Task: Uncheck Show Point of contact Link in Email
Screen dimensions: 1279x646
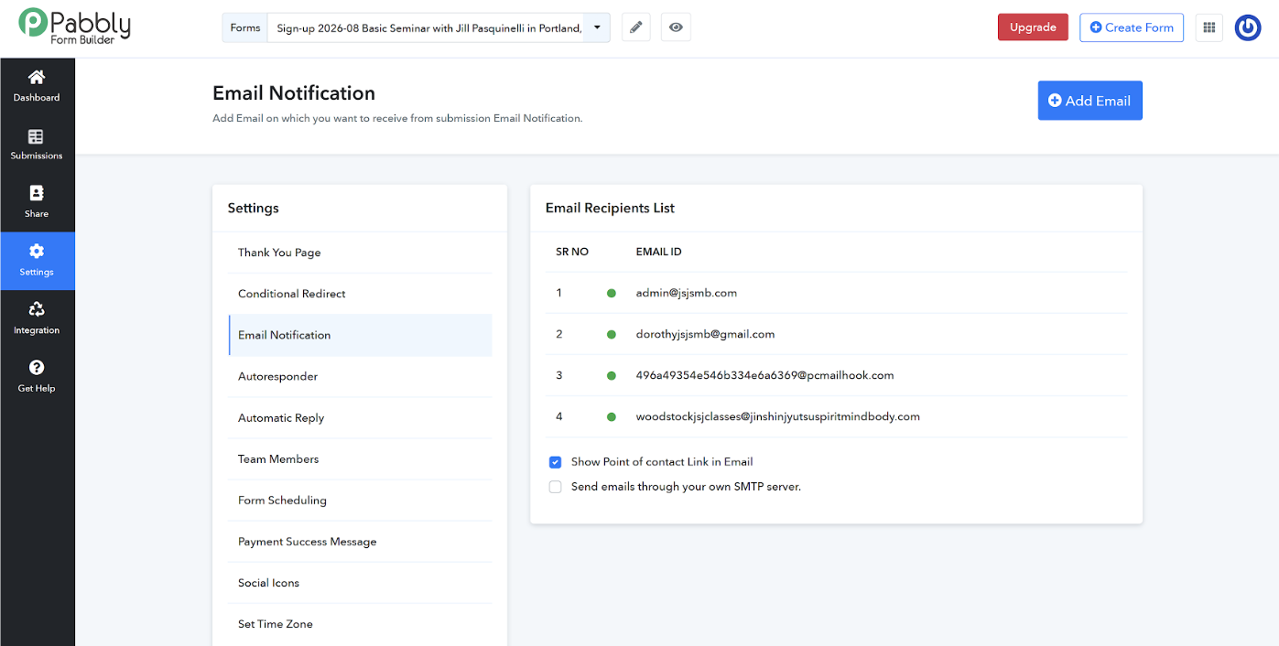Action: tap(555, 462)
